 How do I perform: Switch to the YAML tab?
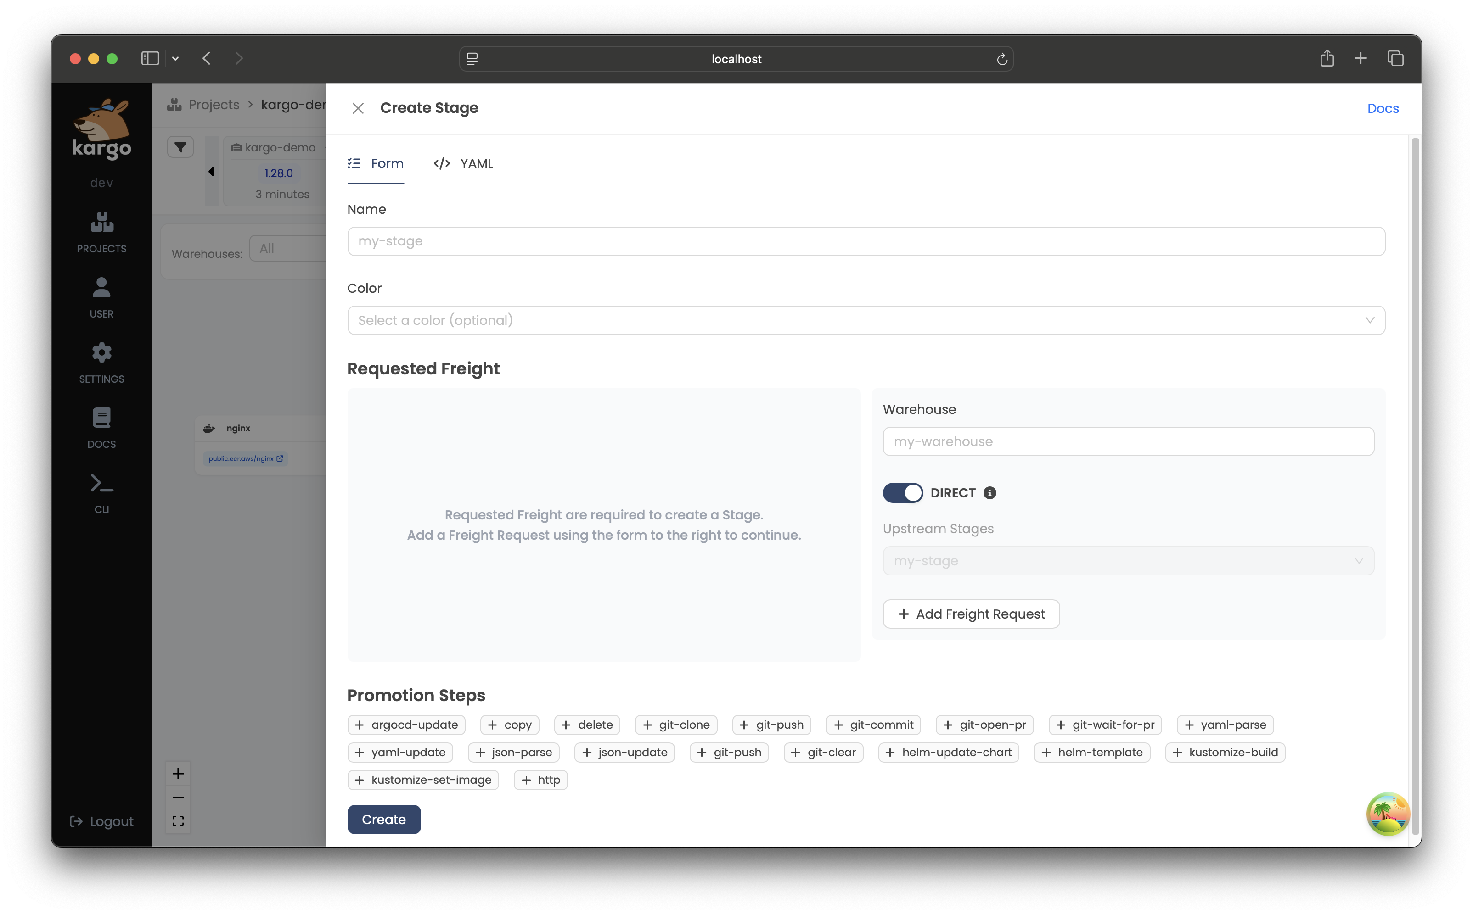point(464,163)
